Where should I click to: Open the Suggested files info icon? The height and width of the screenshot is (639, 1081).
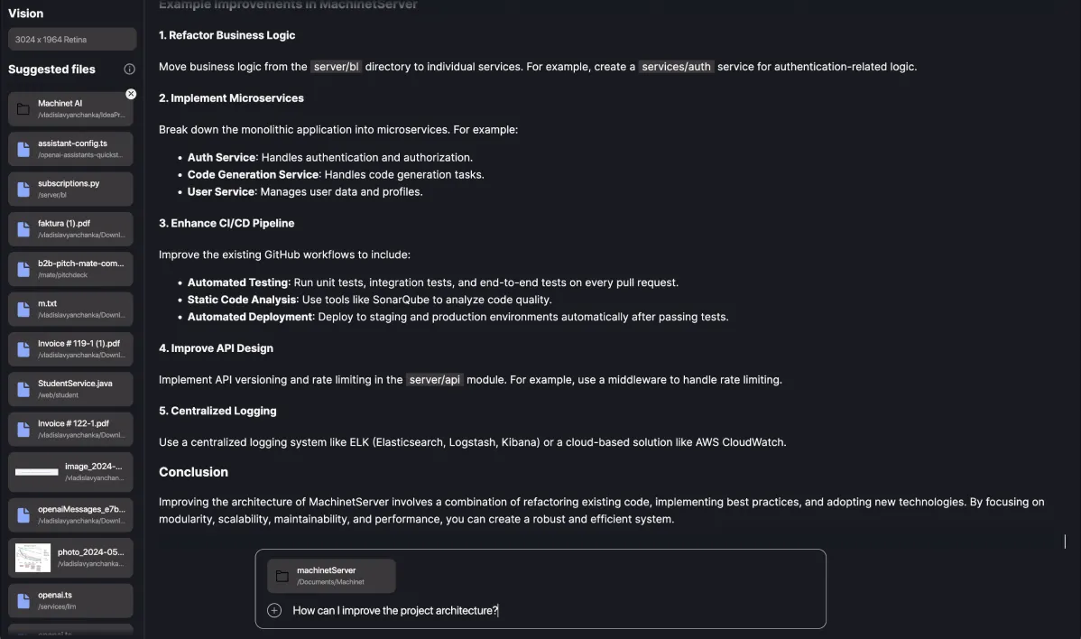pyautogui.click(x=129, y=68)
